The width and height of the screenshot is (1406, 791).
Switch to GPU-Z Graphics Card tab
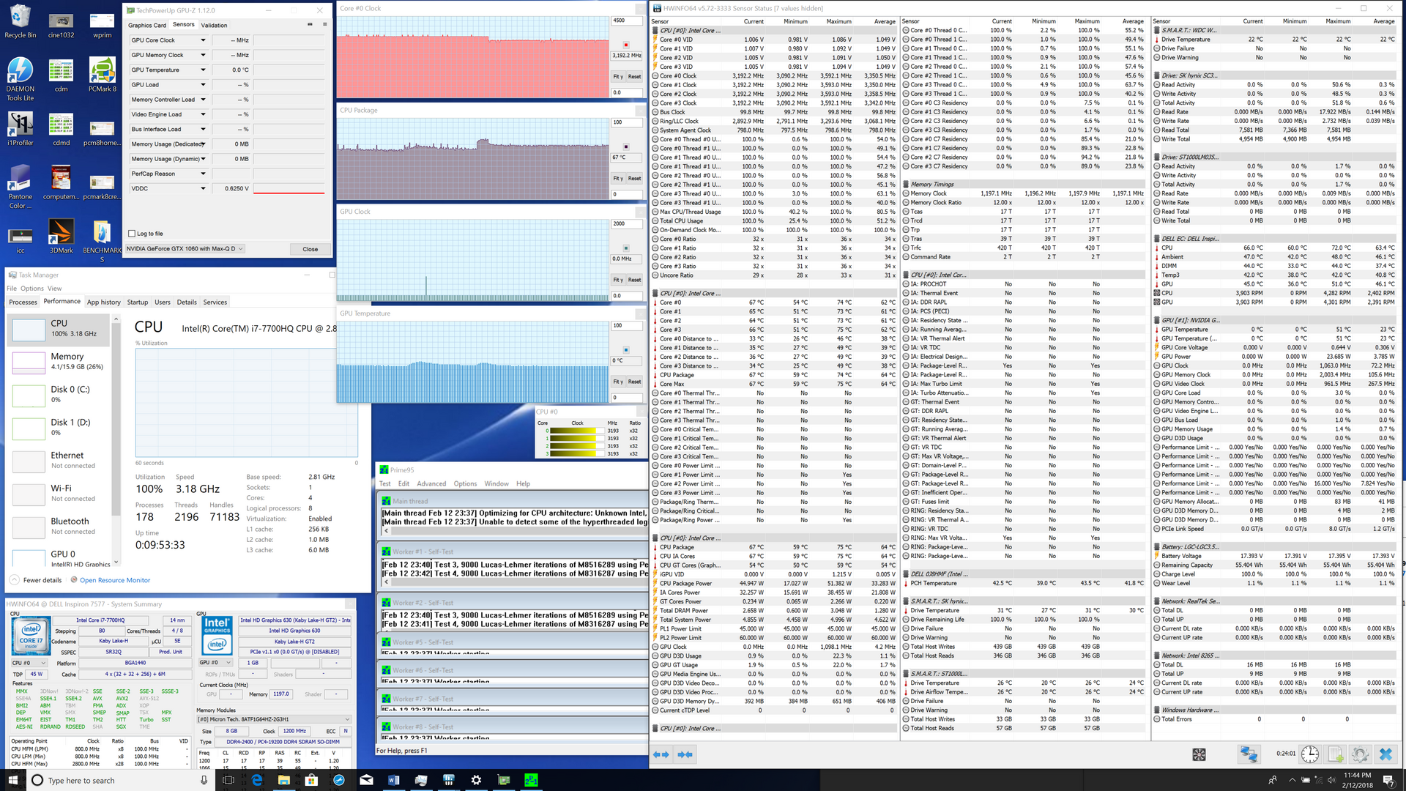click(x=147, y=25)
